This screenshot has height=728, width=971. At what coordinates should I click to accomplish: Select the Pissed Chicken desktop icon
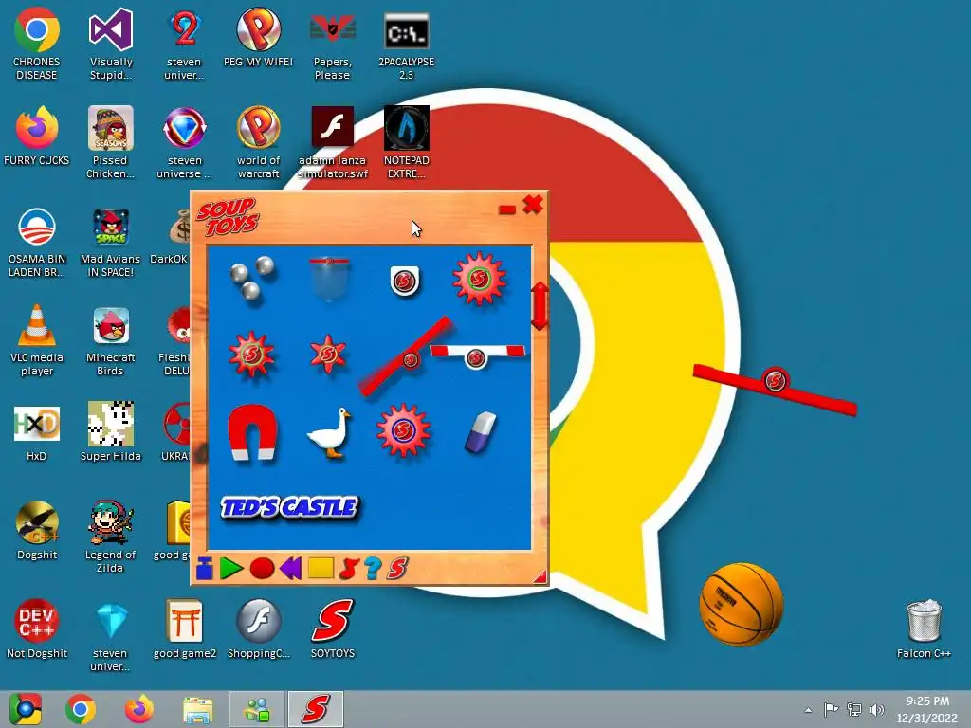(x=110, y=143)
